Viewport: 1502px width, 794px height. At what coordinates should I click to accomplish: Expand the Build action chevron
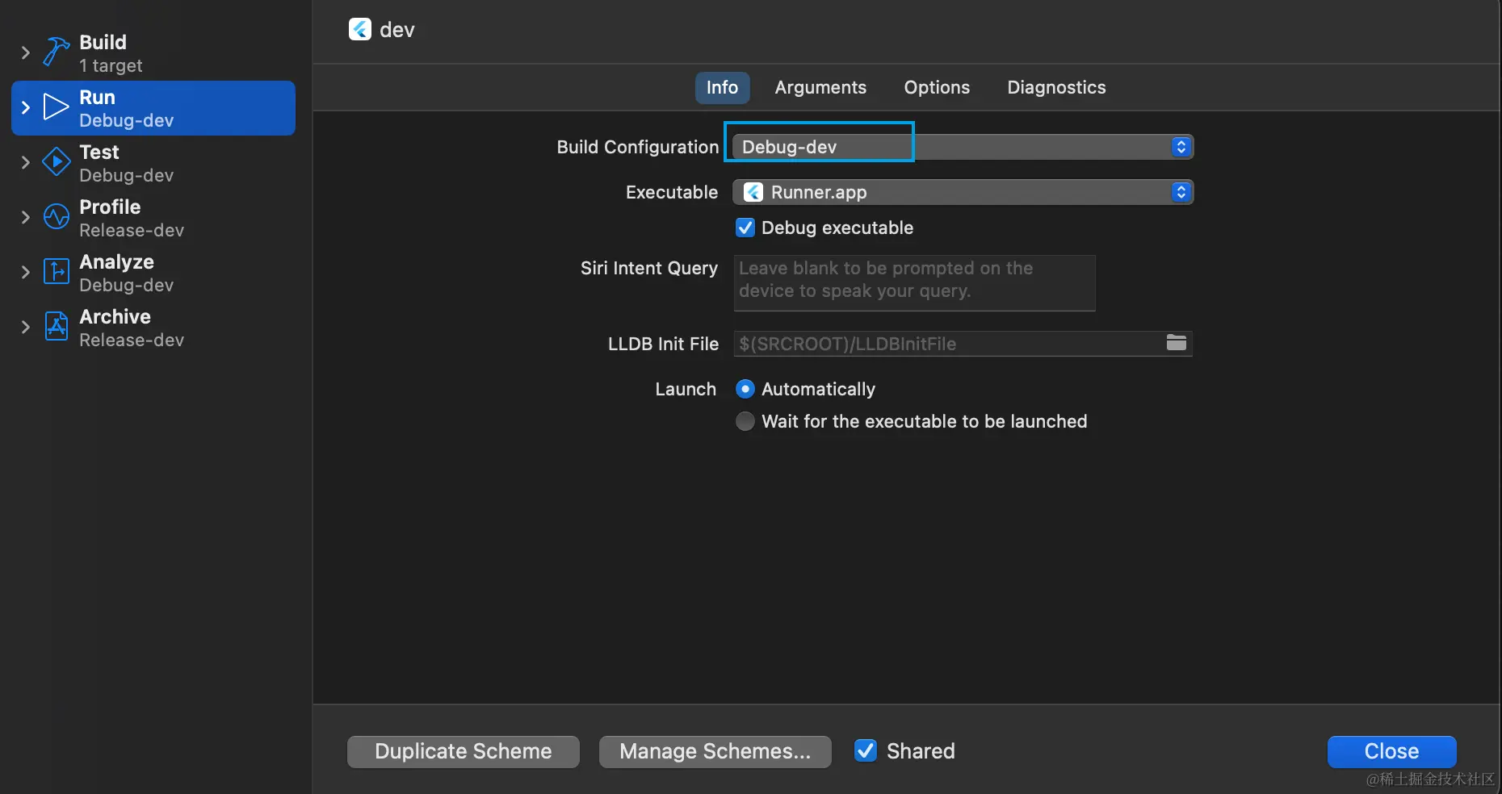click(25, 52)
